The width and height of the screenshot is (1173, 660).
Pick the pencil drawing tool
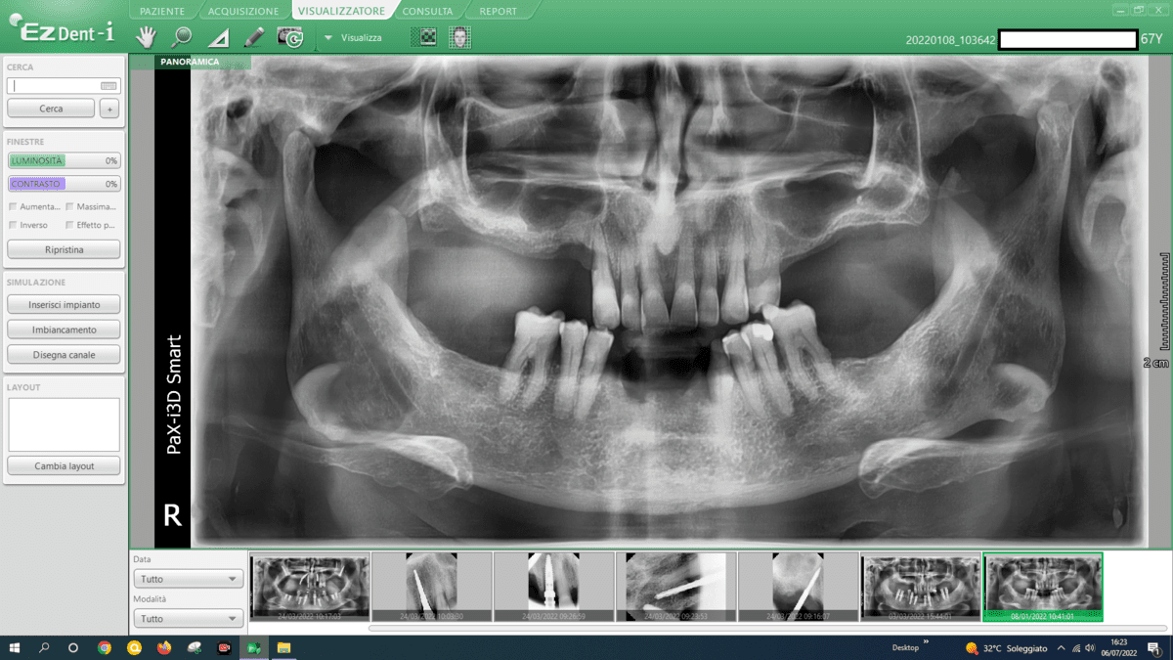[x=254, y=38]
